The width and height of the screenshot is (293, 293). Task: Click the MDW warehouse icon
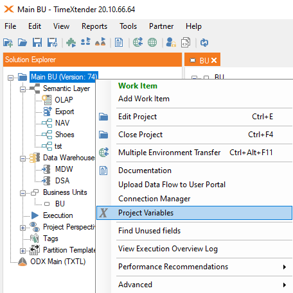click(x=46, y=169)
